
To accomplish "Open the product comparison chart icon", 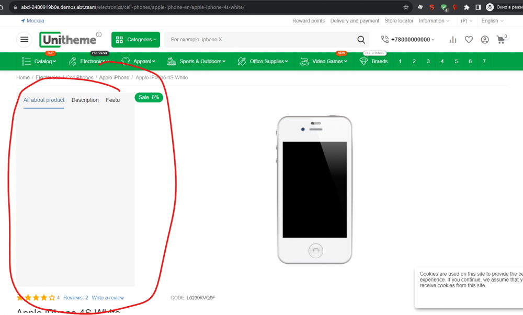I will [452, 39].
